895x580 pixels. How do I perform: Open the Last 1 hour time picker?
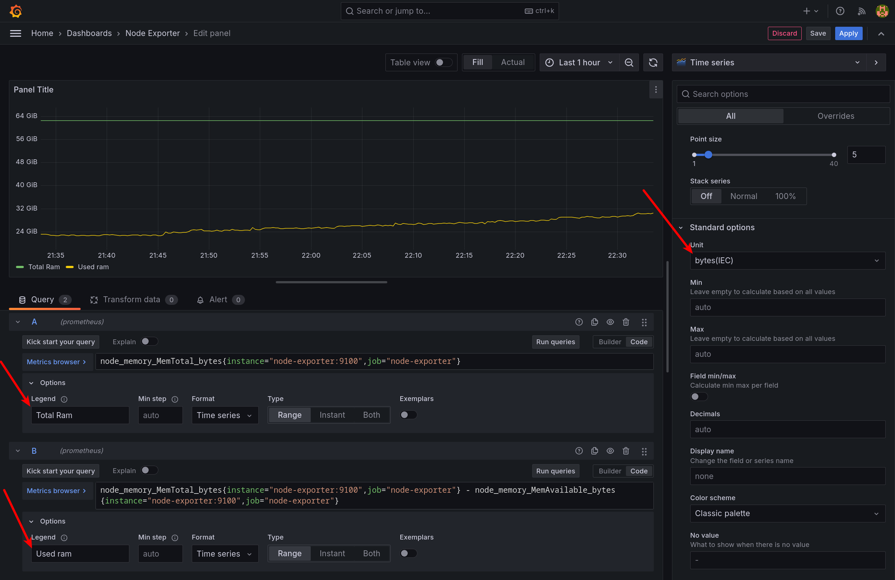(x=579, y=63)
